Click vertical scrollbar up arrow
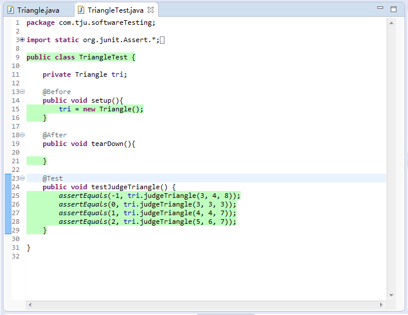The image size is (408, 315). 391,23
